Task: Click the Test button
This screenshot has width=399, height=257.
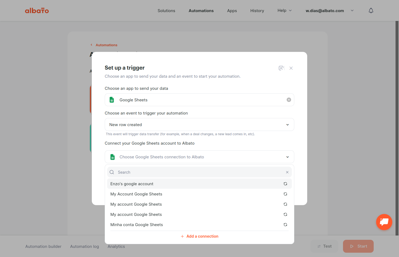Action: pyautogui.click(x=324, y=246)
